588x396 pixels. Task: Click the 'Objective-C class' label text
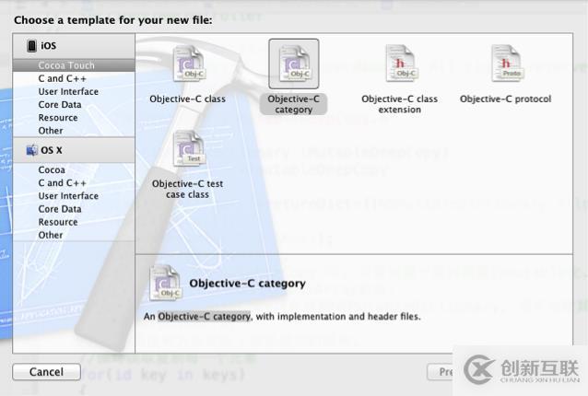pos(187,99)
